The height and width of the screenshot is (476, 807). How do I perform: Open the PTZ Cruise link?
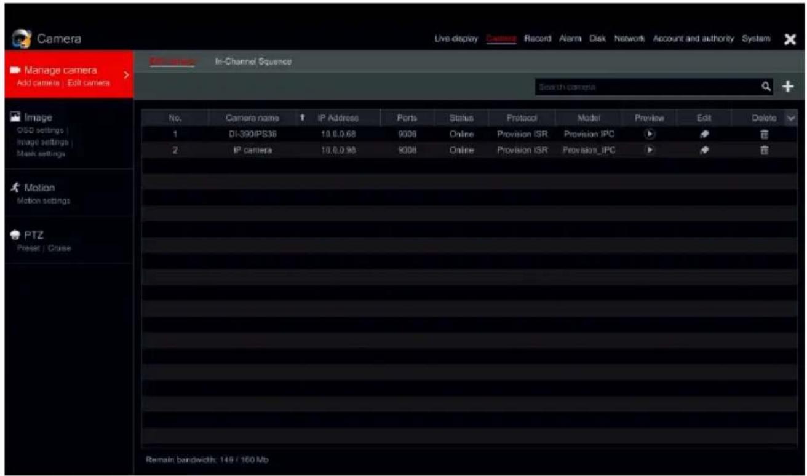60,248
